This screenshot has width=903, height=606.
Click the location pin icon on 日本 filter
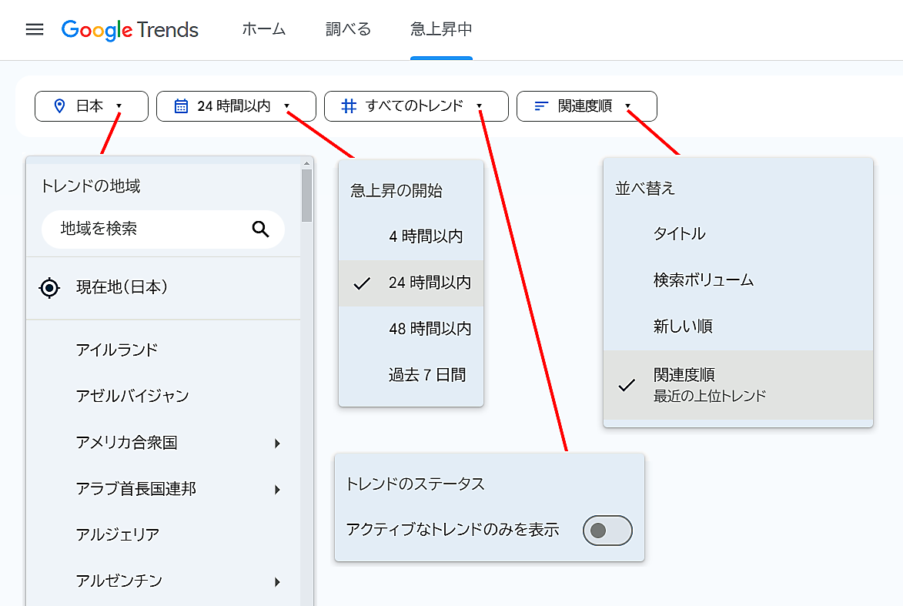pos(60,106)
